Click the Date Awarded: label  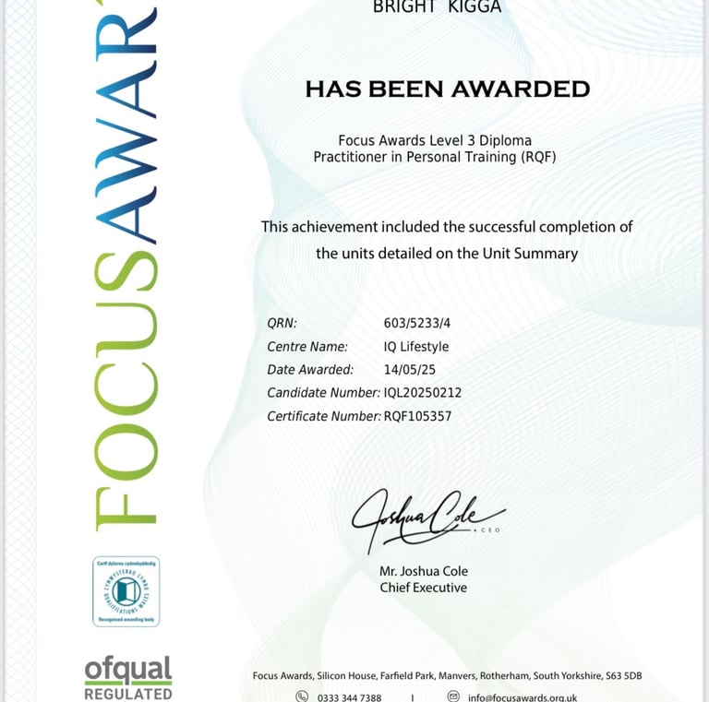pos(310,370)
